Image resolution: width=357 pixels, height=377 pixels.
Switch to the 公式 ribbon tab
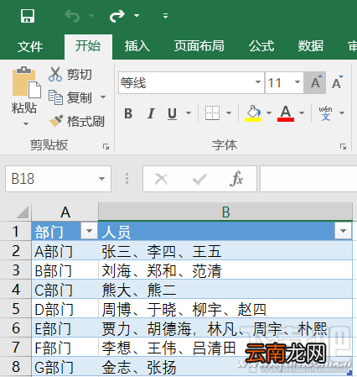click(x=261, y=46)
